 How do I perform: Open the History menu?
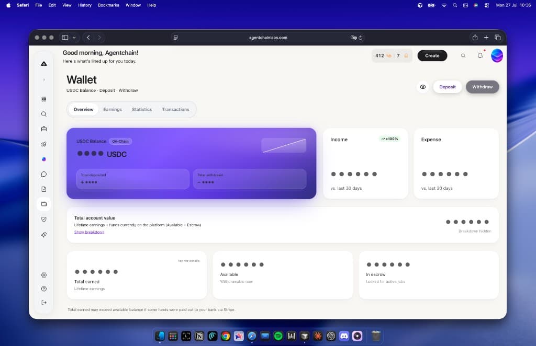[x=84, y=5]
